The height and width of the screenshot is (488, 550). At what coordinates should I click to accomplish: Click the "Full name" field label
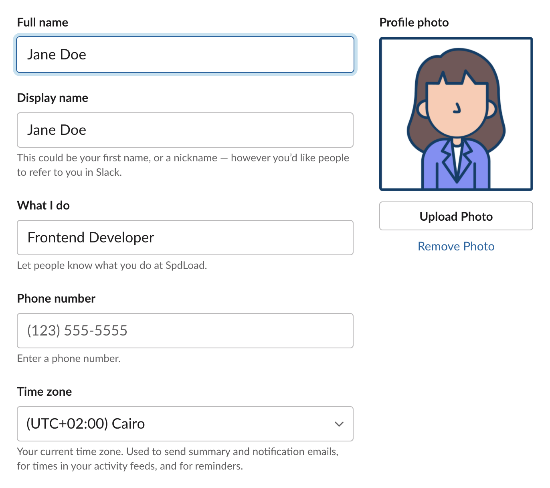[42, 22]
